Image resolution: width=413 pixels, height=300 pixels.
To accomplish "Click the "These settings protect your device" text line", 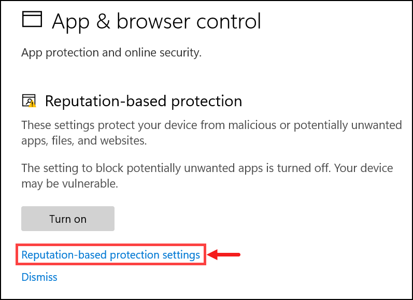I will (x=211, y=125).
